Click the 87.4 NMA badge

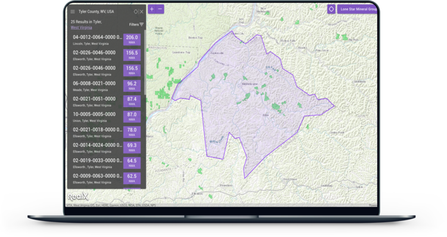132,101
